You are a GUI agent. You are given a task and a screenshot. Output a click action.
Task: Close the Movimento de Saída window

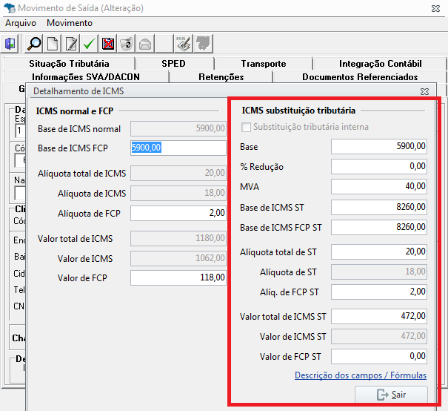(x=435, y=9)
